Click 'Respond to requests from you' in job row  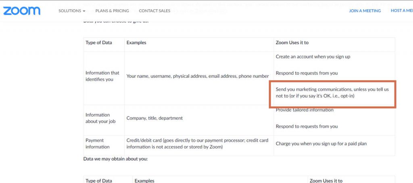307,126
